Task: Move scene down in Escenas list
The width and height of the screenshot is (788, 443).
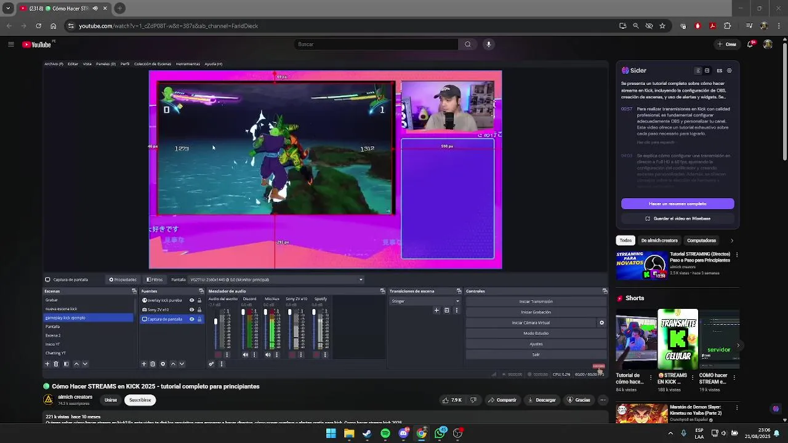Action: tap(85, 364)
